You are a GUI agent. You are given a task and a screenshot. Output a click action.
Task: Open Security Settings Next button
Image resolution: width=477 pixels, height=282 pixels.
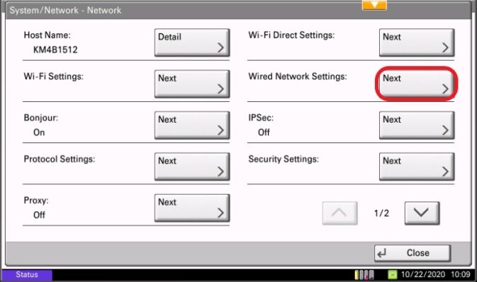tap(417, 167)
